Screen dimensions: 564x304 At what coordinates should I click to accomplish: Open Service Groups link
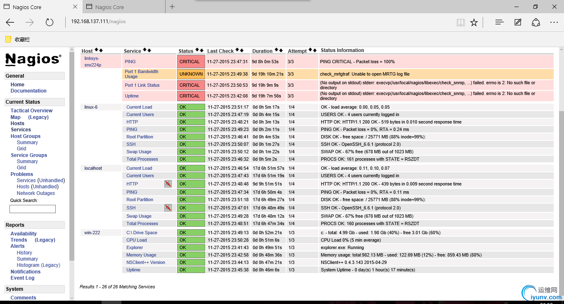[x=29, y=155]
